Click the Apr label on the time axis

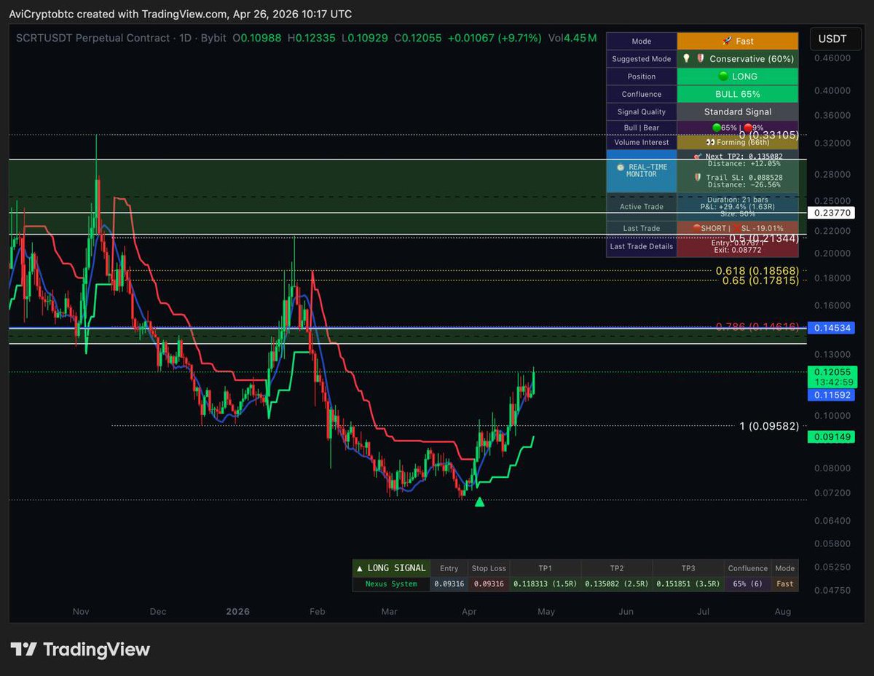pyautogui.click(x=468, y=612)
